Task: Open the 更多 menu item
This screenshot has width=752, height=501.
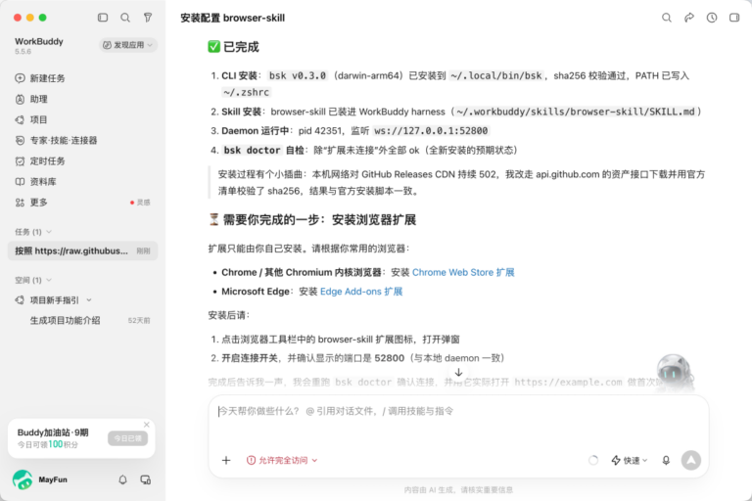Action: (82, 202)
